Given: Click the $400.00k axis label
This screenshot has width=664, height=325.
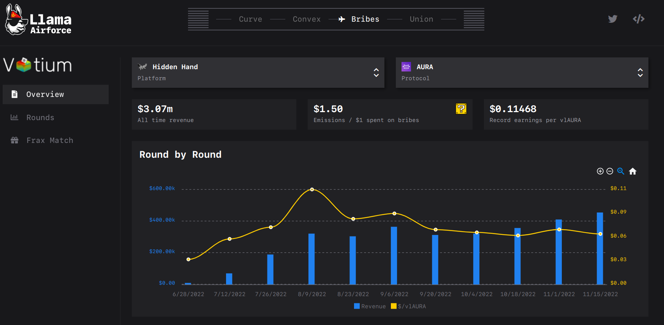Looking at the screenshot, I should tap(162, 220).
